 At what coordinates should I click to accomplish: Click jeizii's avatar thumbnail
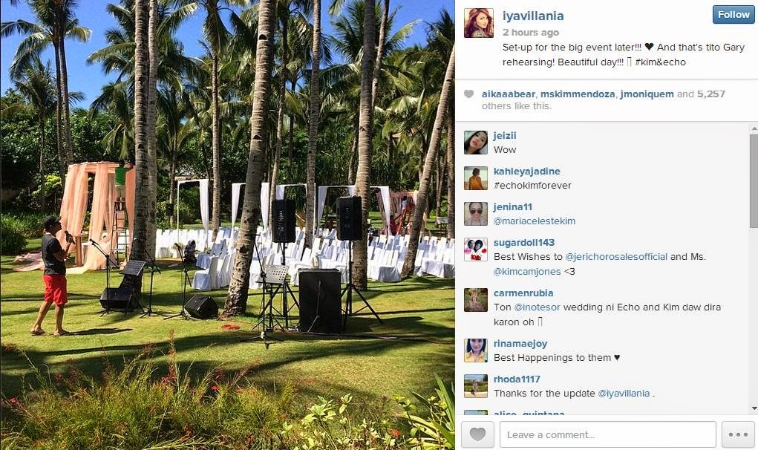tap(476, 142)
